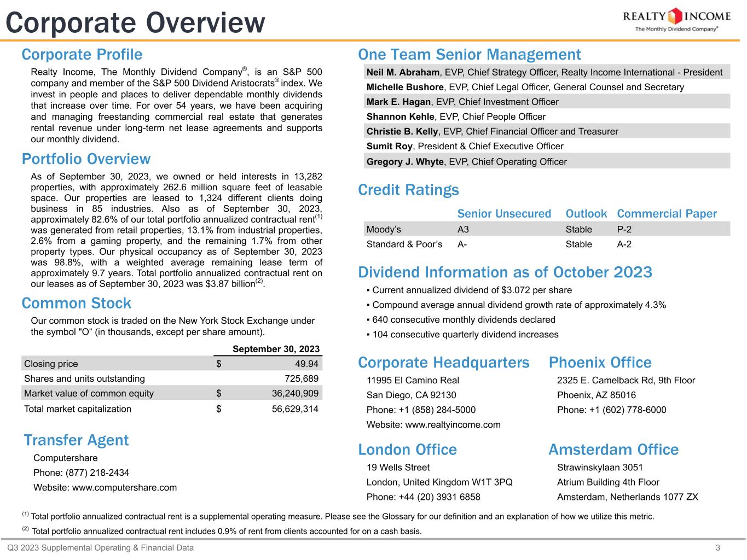
Task: Click the A3 senior unsecured rating
Action: [464, 229]
